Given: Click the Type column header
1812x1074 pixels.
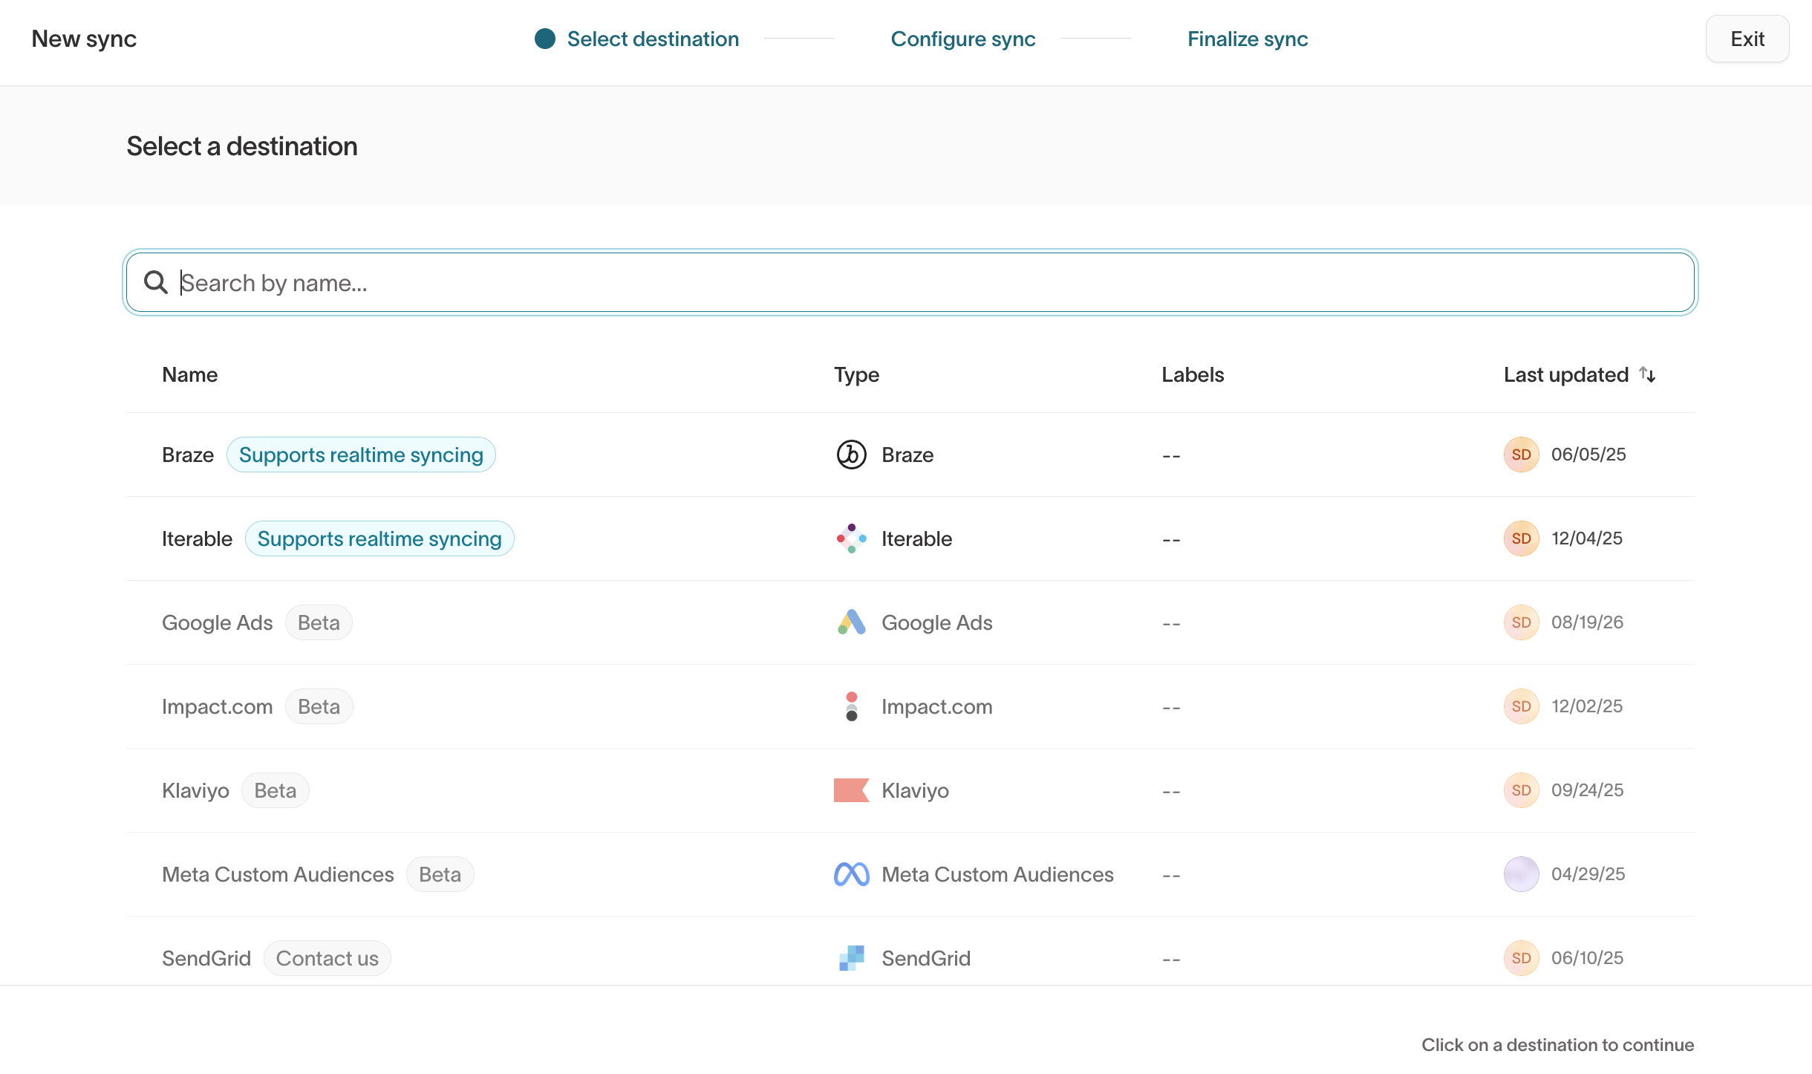Looking at the screenshot, I should (x=856, y=374).
